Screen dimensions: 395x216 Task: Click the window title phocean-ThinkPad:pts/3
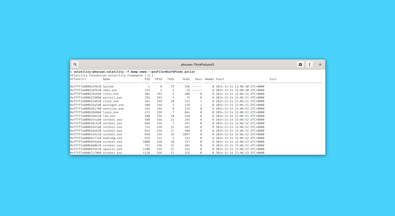(197, 65)
